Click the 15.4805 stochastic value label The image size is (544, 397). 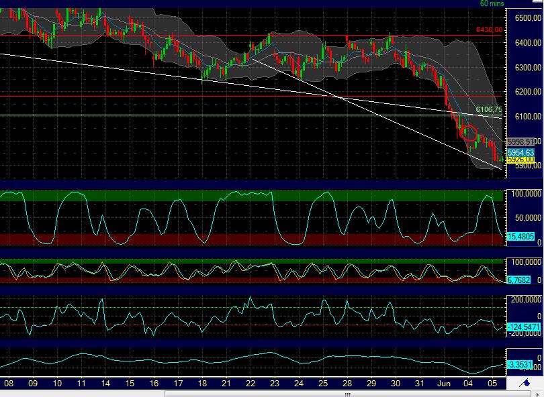[x=519, y=237]
